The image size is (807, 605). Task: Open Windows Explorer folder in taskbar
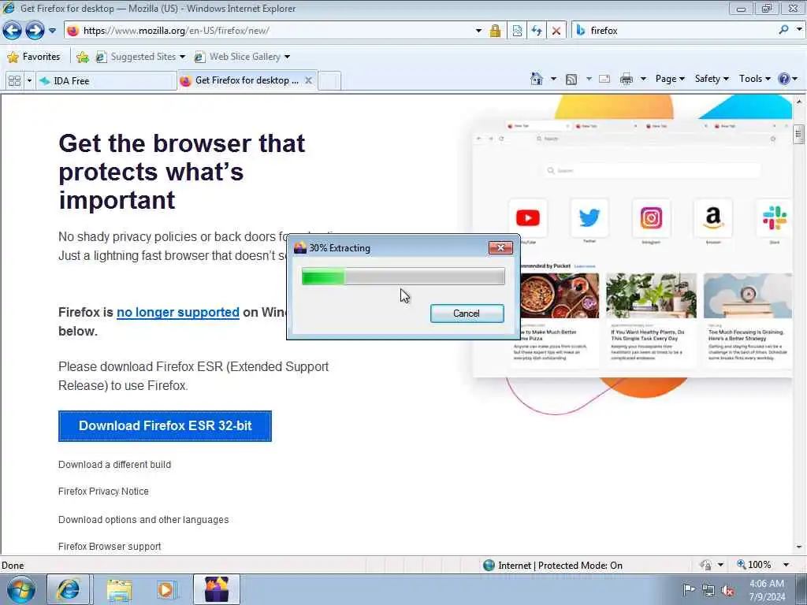coord(120,590)
